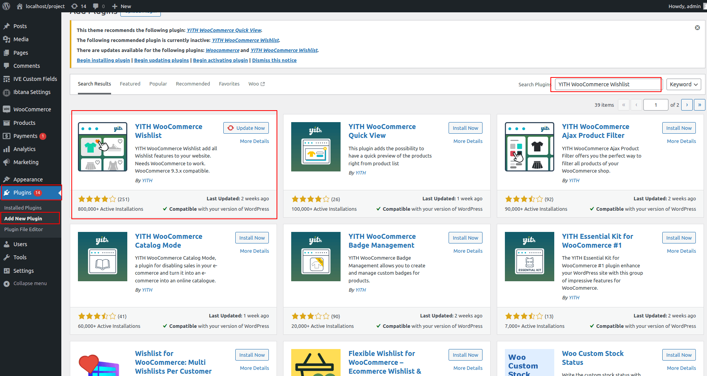Switch to the Popular tab
Screen dimensions: 707x376
click(158, 84)
